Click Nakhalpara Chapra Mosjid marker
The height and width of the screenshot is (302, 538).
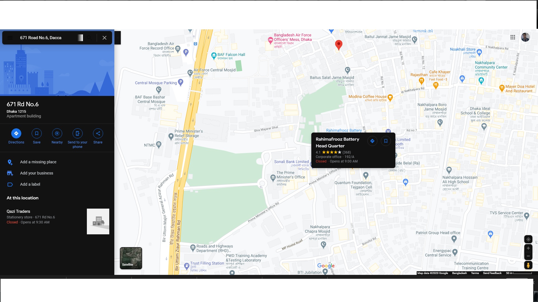pyautogui.click(x=323, y=245)
